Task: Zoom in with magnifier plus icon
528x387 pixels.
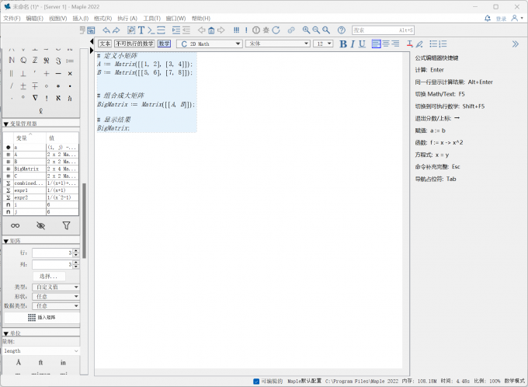Action: click(x=306, y=30)
